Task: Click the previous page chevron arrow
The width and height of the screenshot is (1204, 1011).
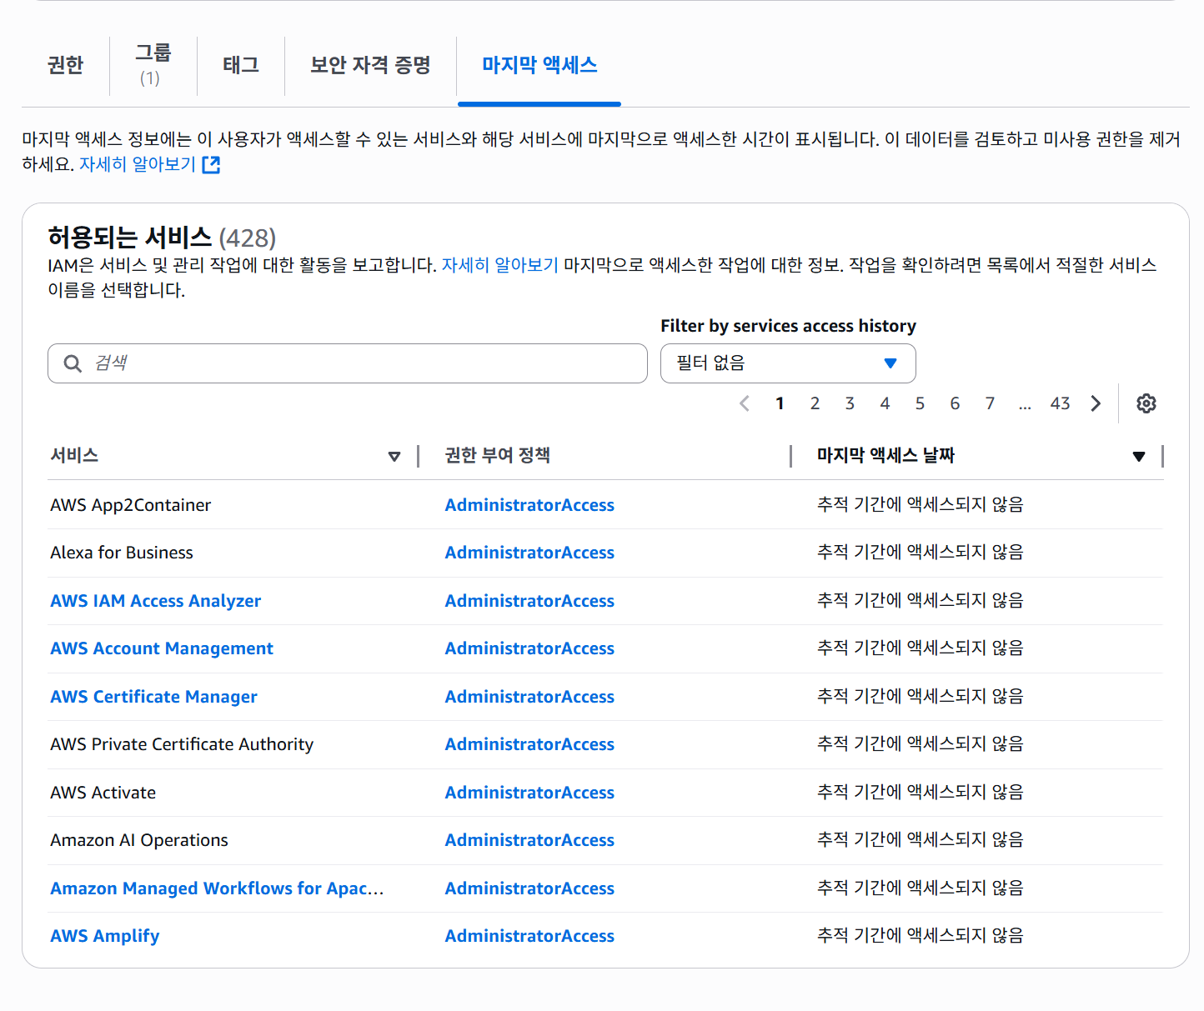Action: pyautogui.click(x=745, y=403)
